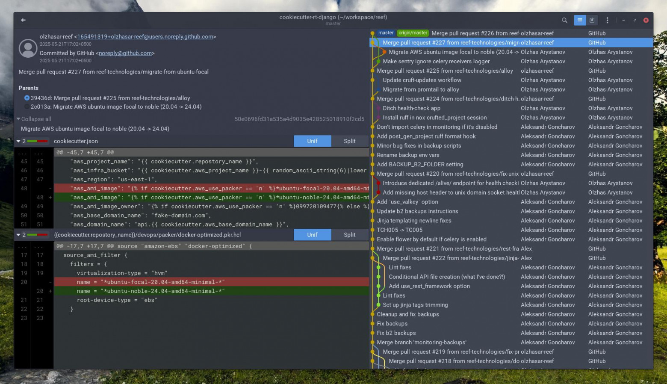Click the back arrow in the header bar
The image size is (667, 384).
pyautogui.click(x=23, y=20)
